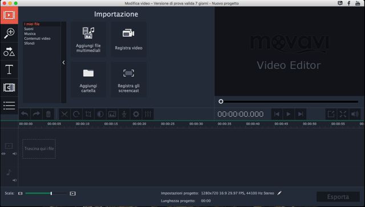Collapse the import category list panel
This screenshot has width=365, height=207.
pyautogui.click(x=63, y=63)
